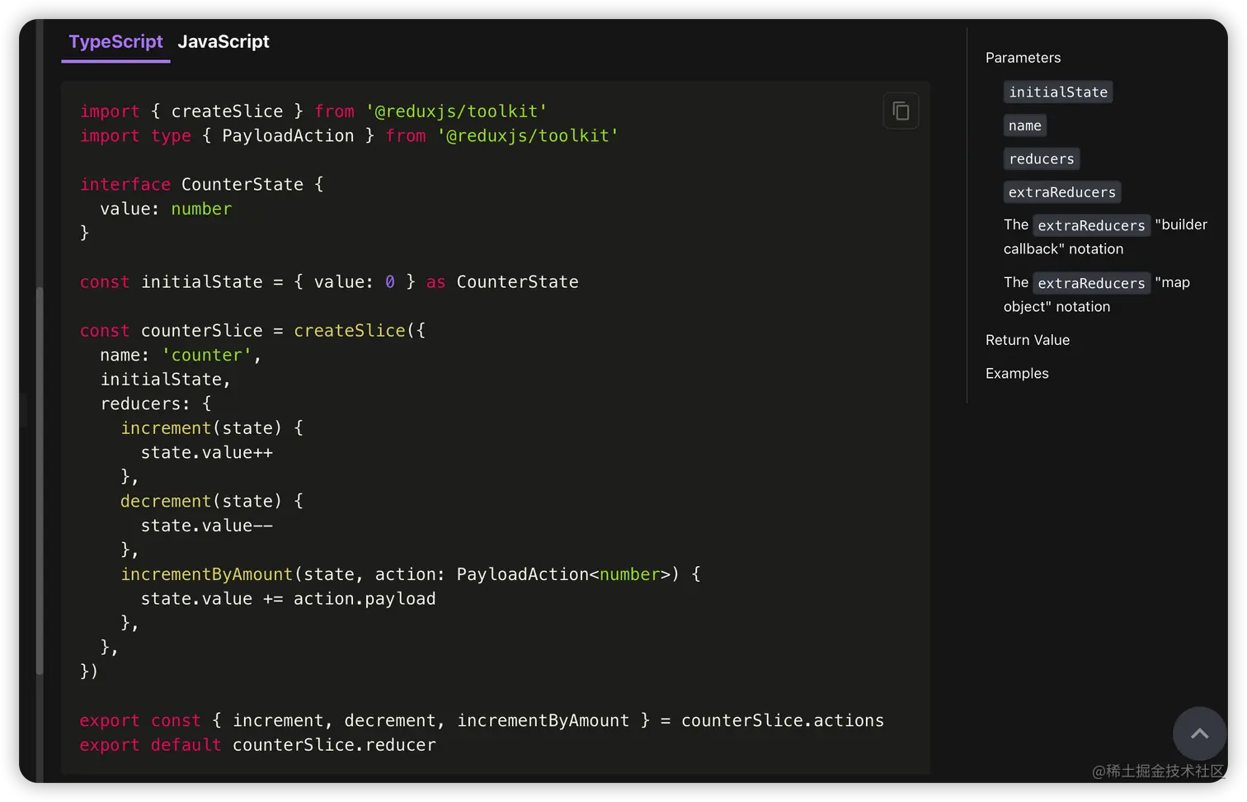The height and width of the screenshot is (802, 1247).
Task: Click the "state.value--" code line
Action: coord(207,526)
